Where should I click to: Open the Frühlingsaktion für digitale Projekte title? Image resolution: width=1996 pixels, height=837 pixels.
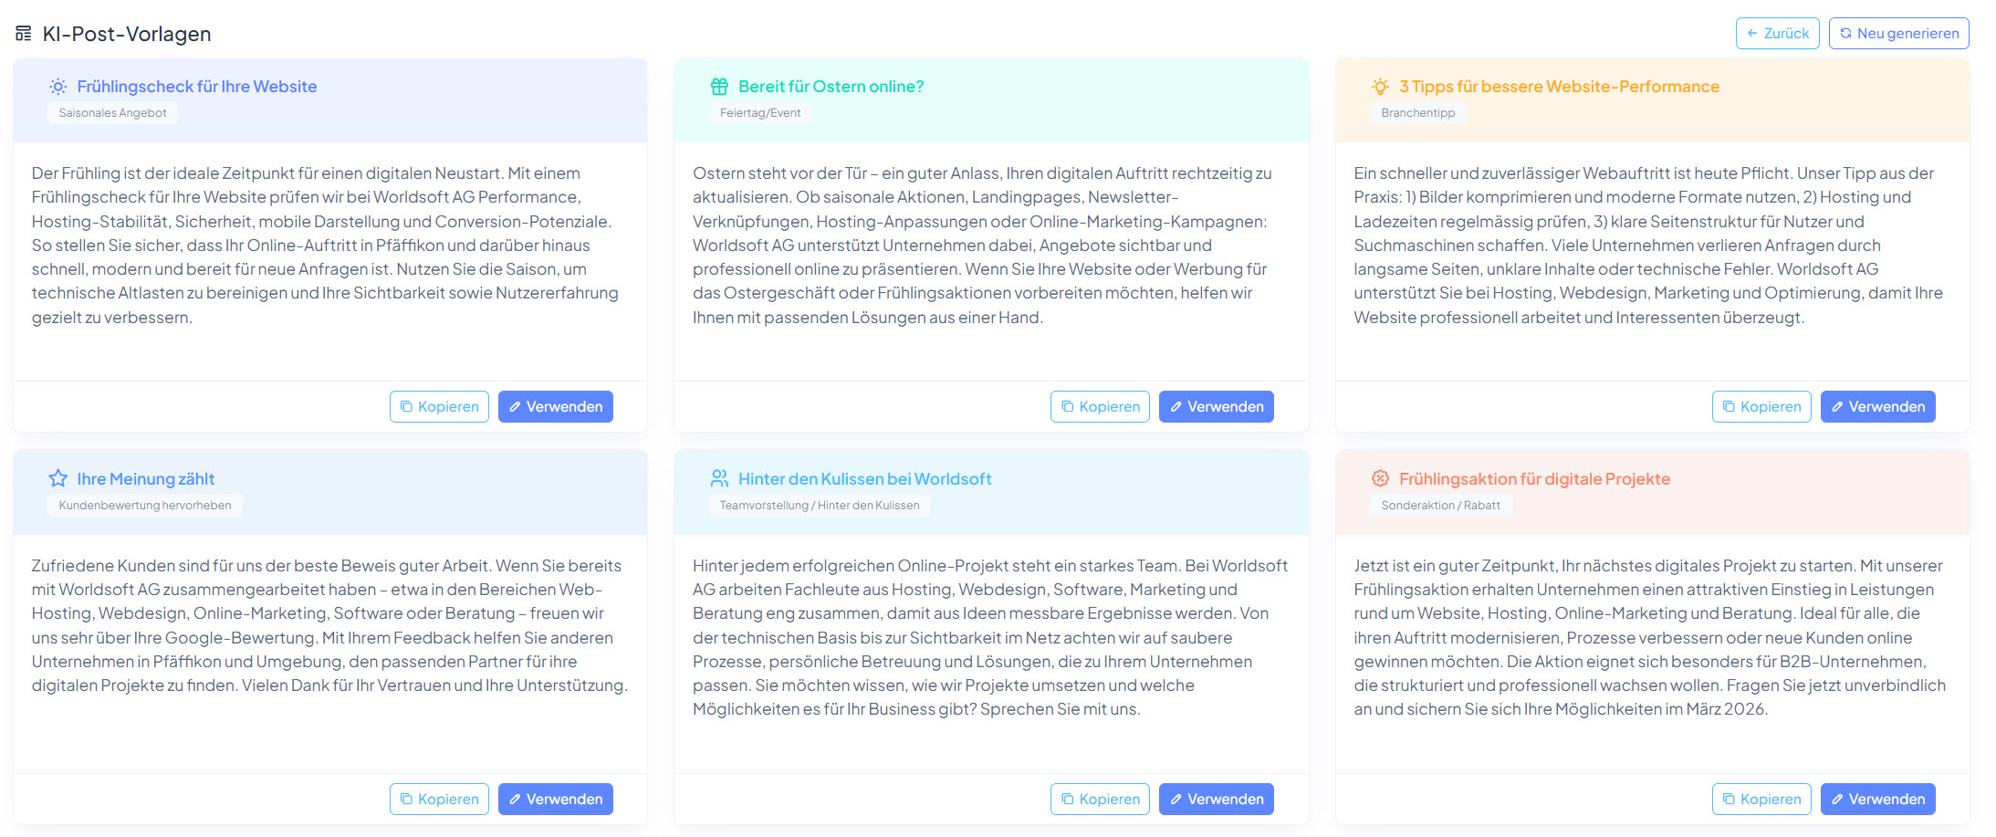point(1534,479)
